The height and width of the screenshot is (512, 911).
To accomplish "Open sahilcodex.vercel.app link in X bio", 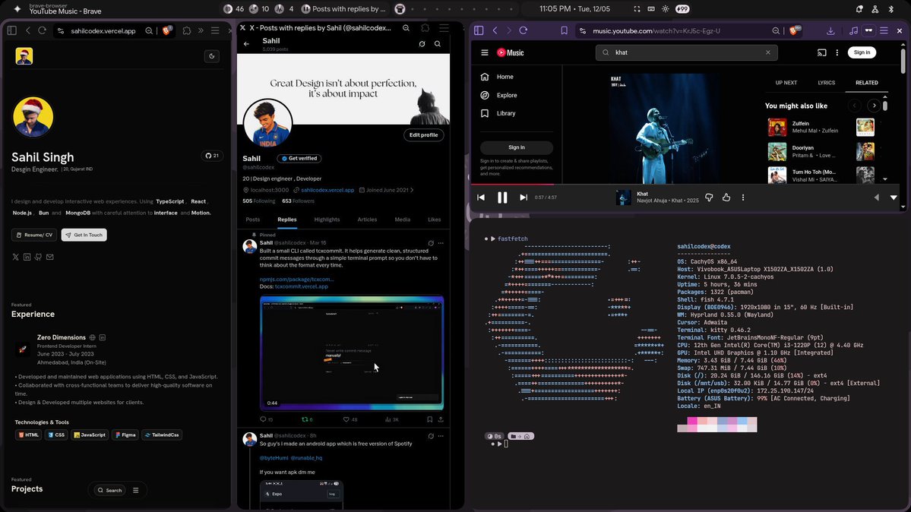I will [327, 190].
